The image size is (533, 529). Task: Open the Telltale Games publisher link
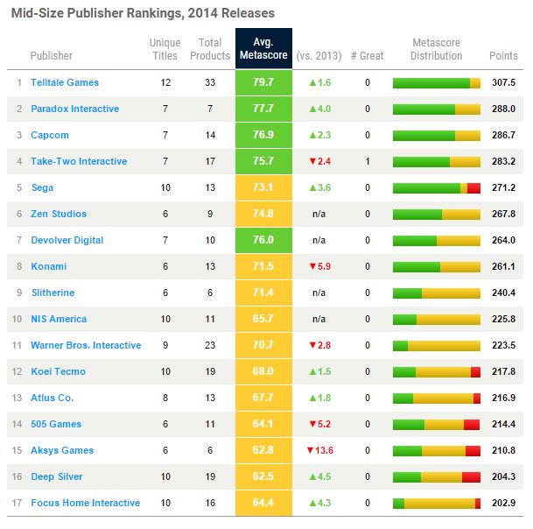pos(65,83)
